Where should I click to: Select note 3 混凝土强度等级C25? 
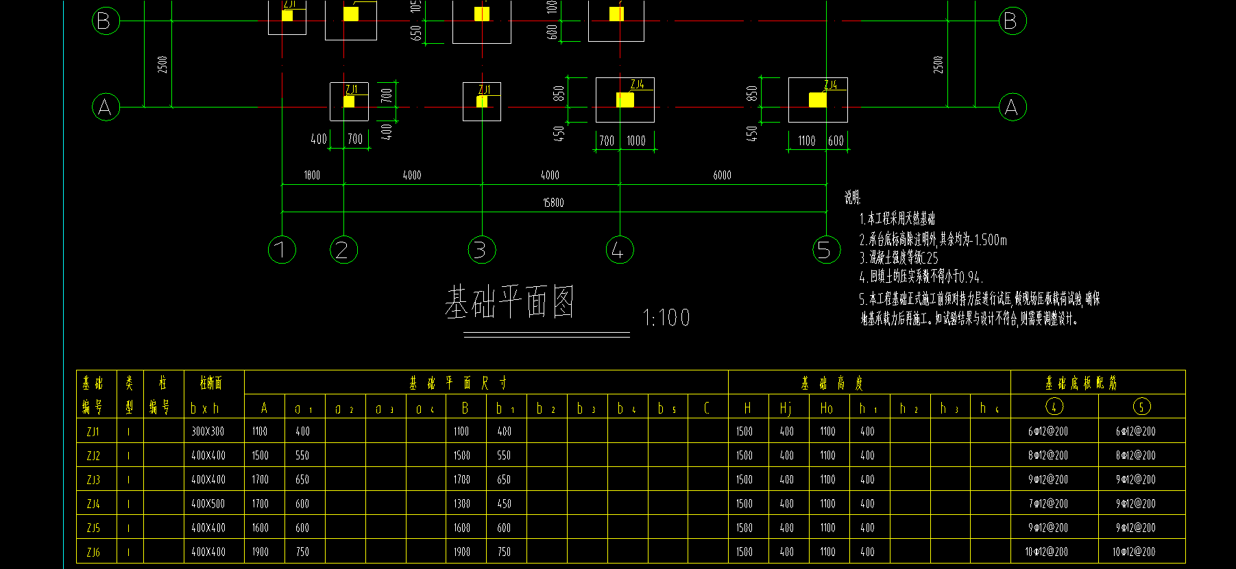[898, 258]
